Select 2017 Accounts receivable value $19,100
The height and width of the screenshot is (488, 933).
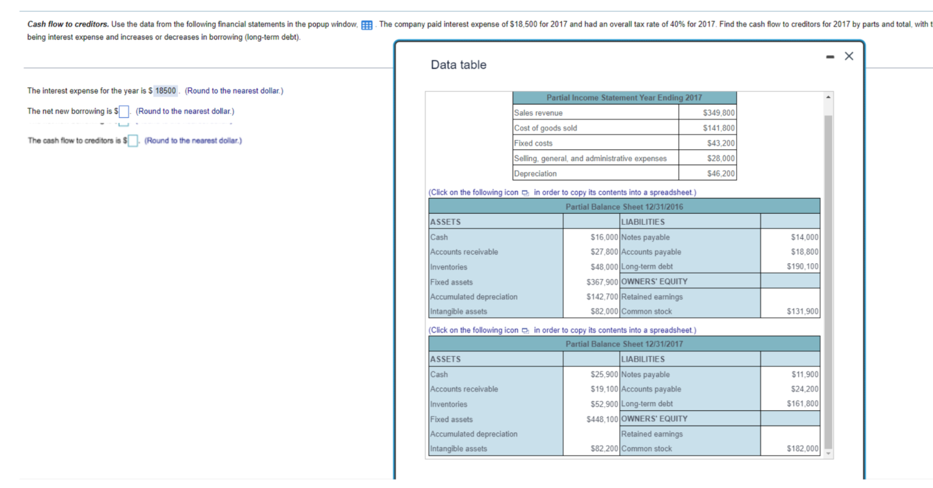coord(604,389)
